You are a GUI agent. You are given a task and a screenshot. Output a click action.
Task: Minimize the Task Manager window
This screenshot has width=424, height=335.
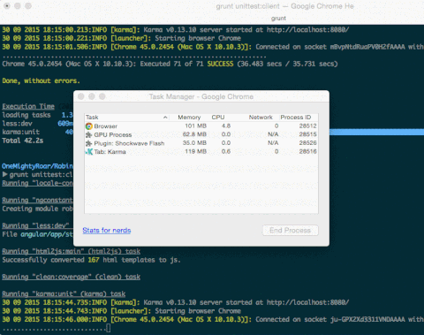pos(92,96)
